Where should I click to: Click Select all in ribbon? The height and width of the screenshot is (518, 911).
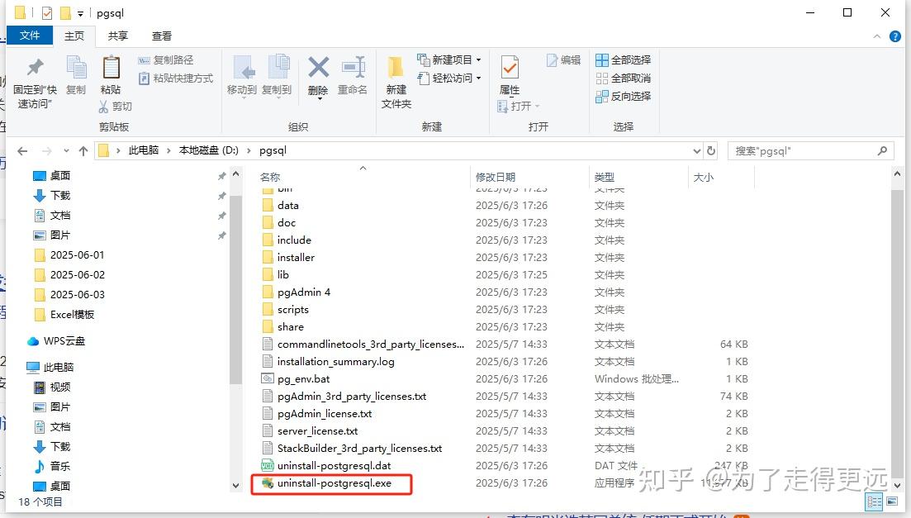click(x=624, y=59)
